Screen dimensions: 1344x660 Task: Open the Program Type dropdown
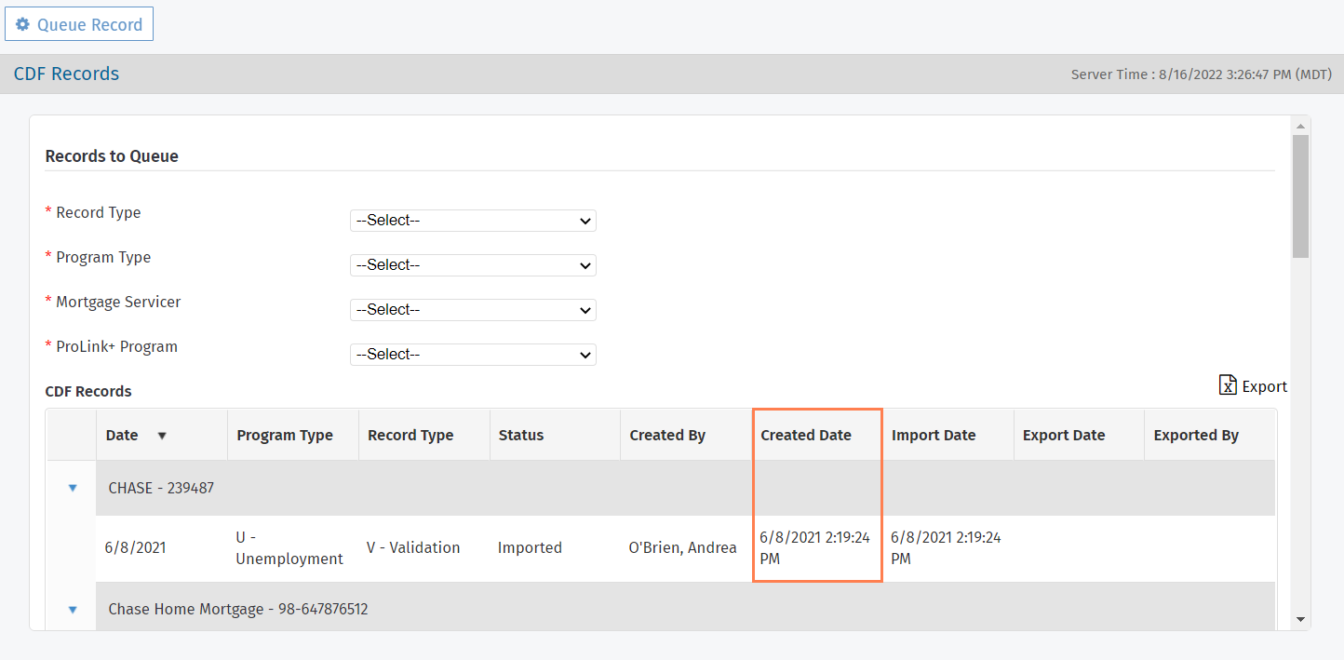pos(473,265)
